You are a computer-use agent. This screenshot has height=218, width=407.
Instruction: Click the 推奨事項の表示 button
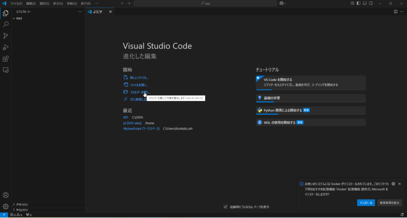click(x=390, y=203)
